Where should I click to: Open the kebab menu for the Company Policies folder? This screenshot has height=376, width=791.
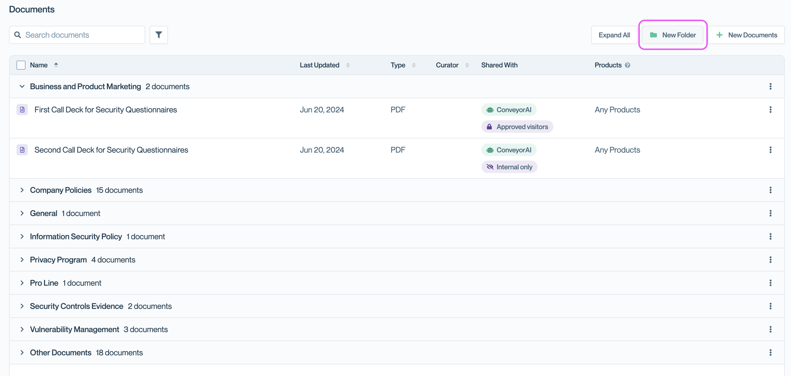pyautogui.click(x=770, y=190)
